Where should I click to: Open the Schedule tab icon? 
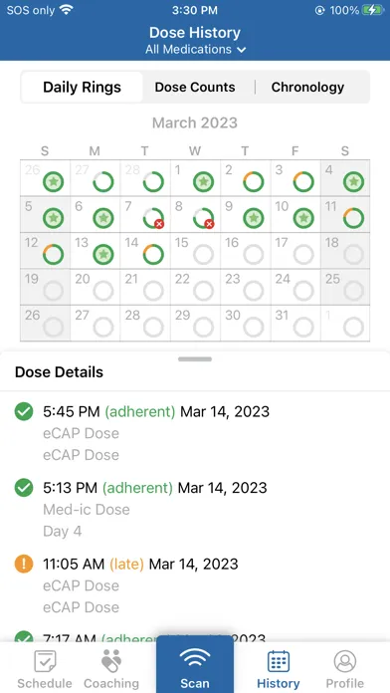tap(45, 661)
